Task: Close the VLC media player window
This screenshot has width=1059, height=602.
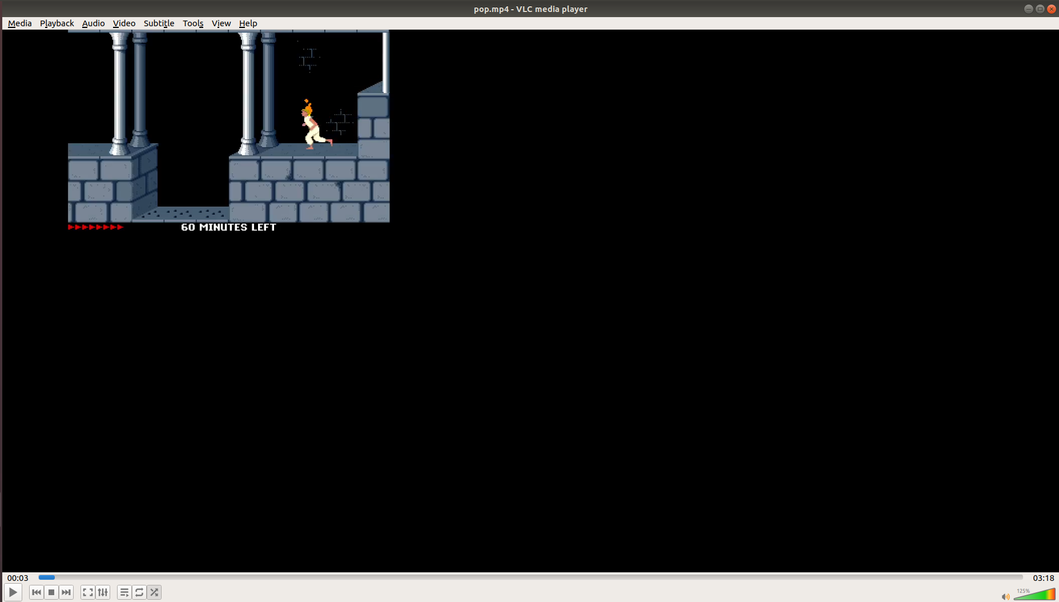Action: (x=1051, y=9)
